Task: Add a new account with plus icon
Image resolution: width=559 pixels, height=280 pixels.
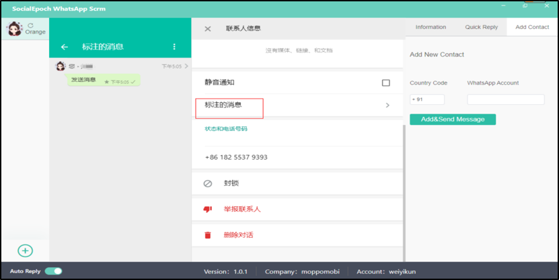Action: click(26, 251)
